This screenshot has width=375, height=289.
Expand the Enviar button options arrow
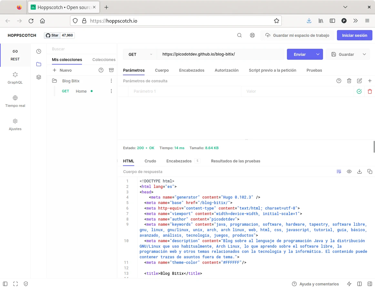(318, 55)
